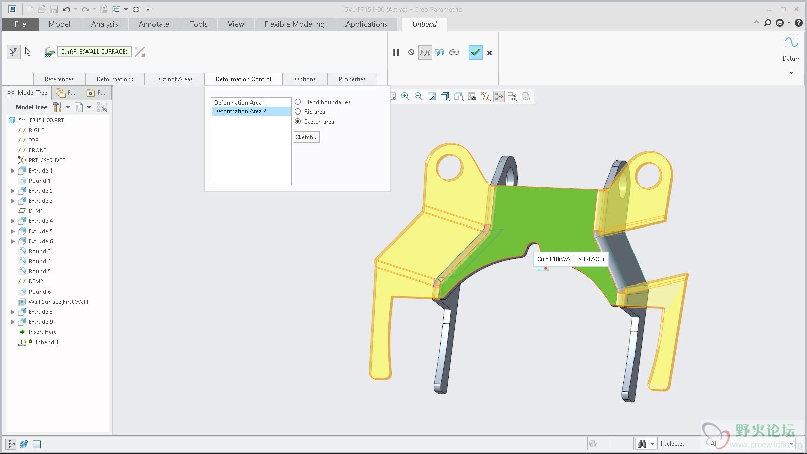
Task: Toggle the spin center icon
Action: coord(499,96)
